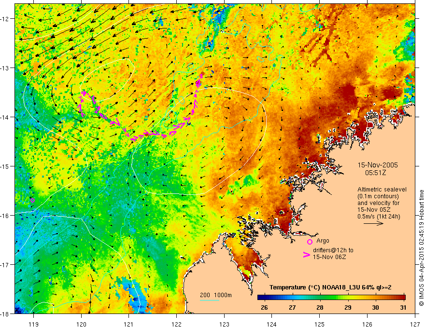Pick the dark blue end of the color bar

tap(260, 298)
